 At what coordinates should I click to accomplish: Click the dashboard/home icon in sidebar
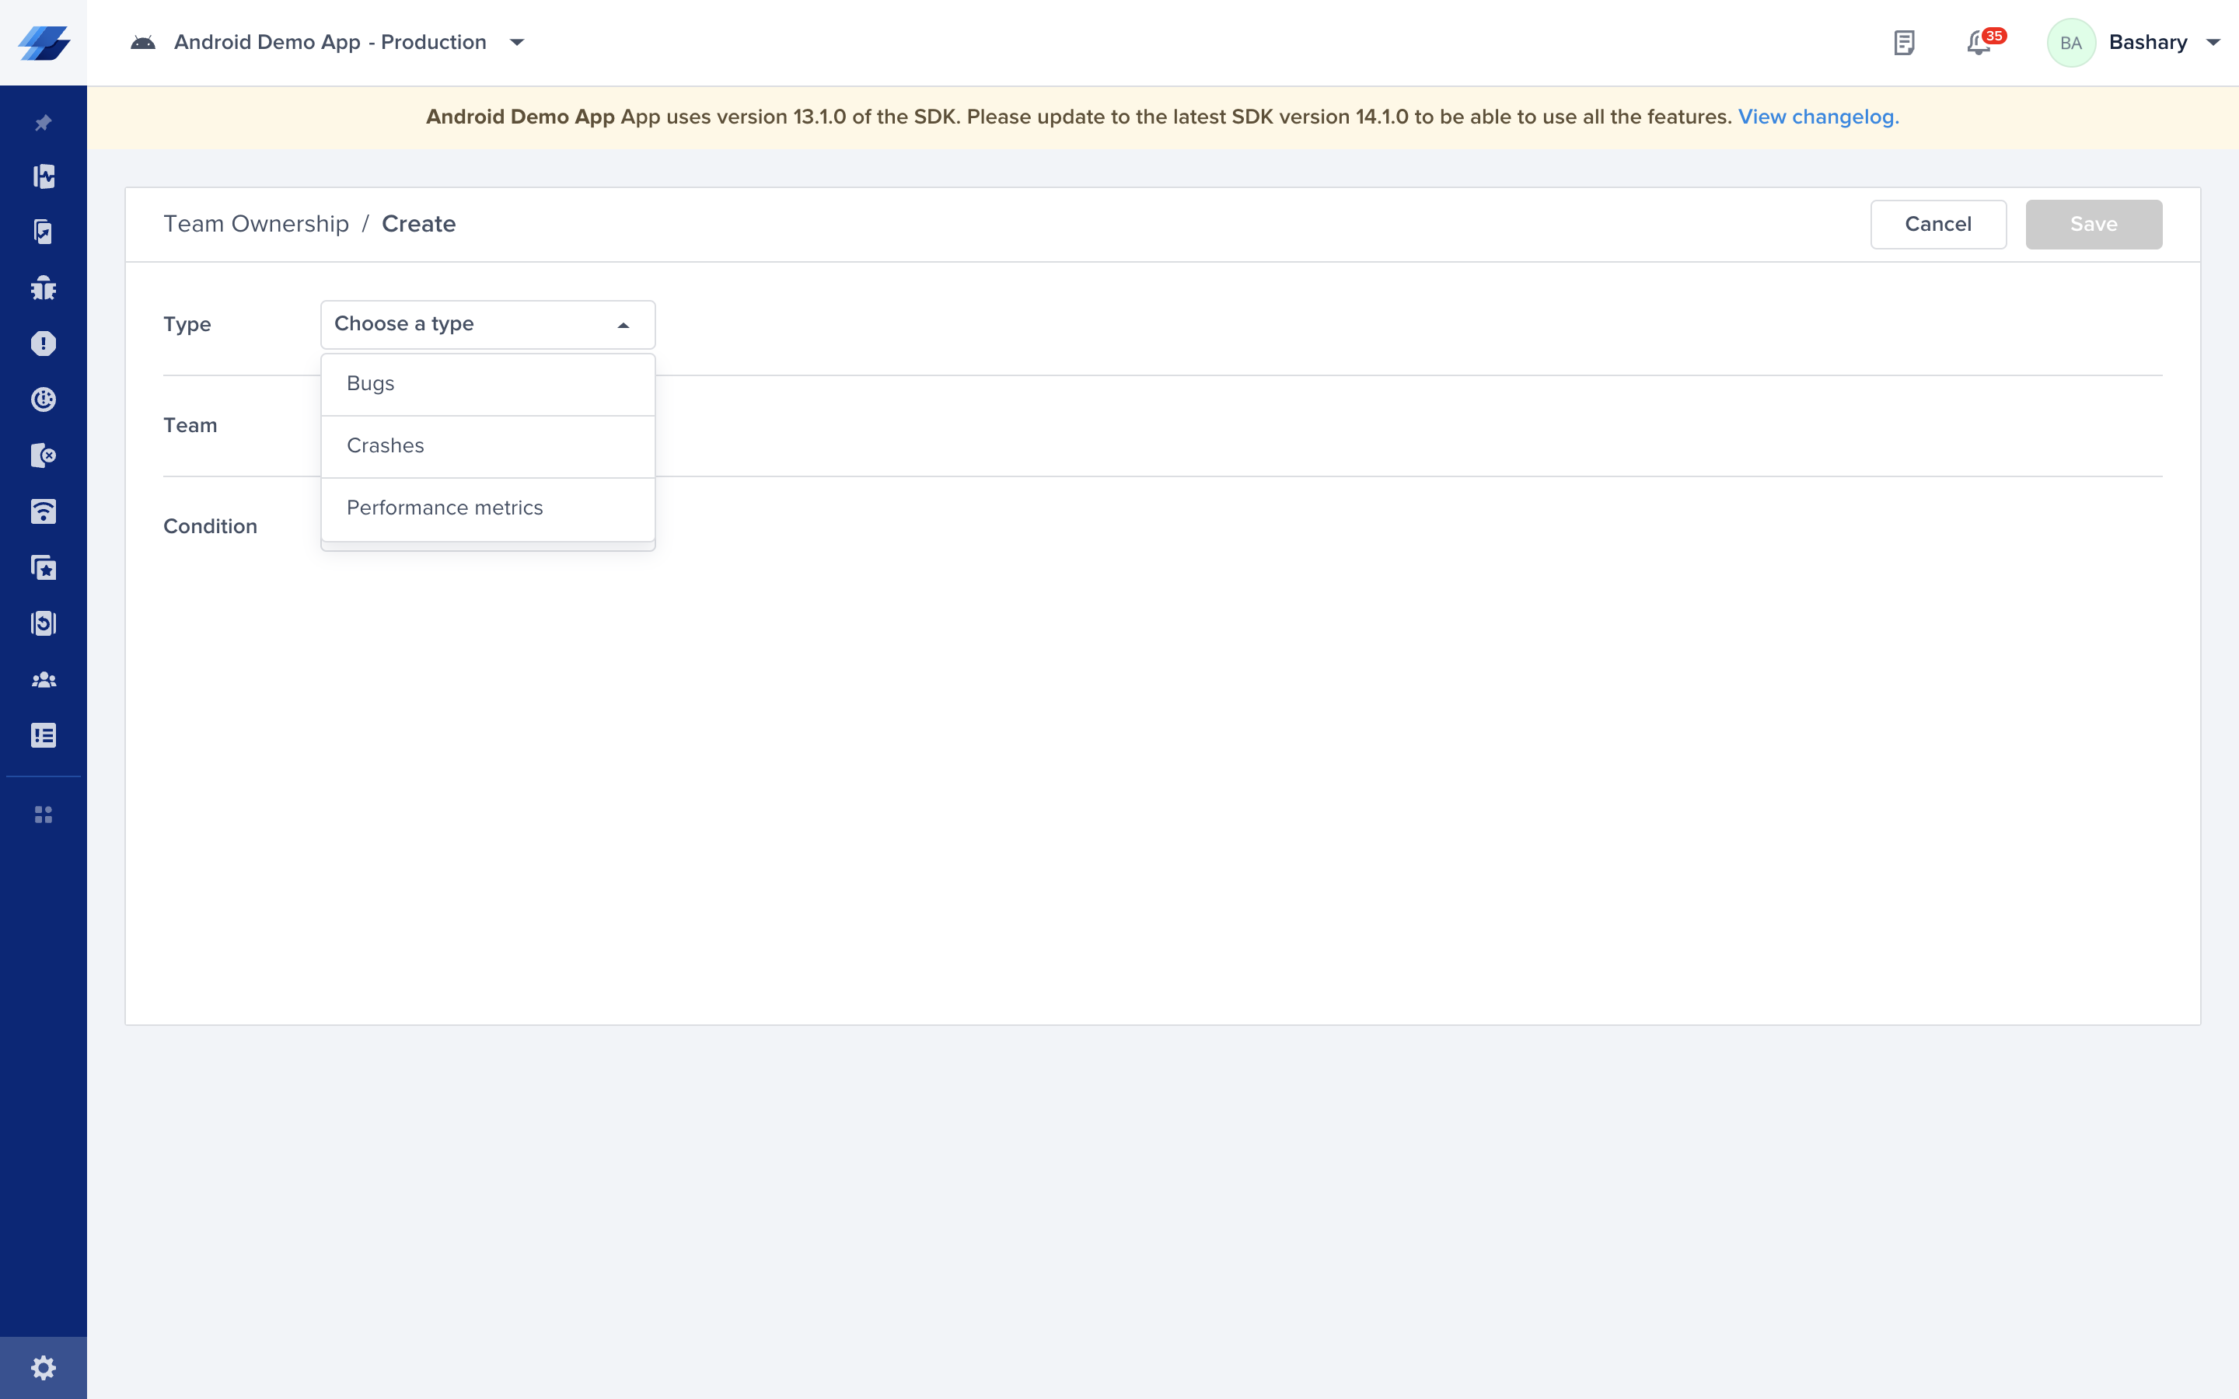pyautogui.click(x=44, y=176)
